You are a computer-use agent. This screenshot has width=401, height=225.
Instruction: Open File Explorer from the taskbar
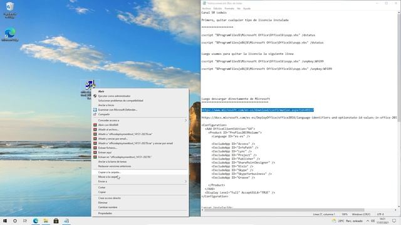point(46,221)
